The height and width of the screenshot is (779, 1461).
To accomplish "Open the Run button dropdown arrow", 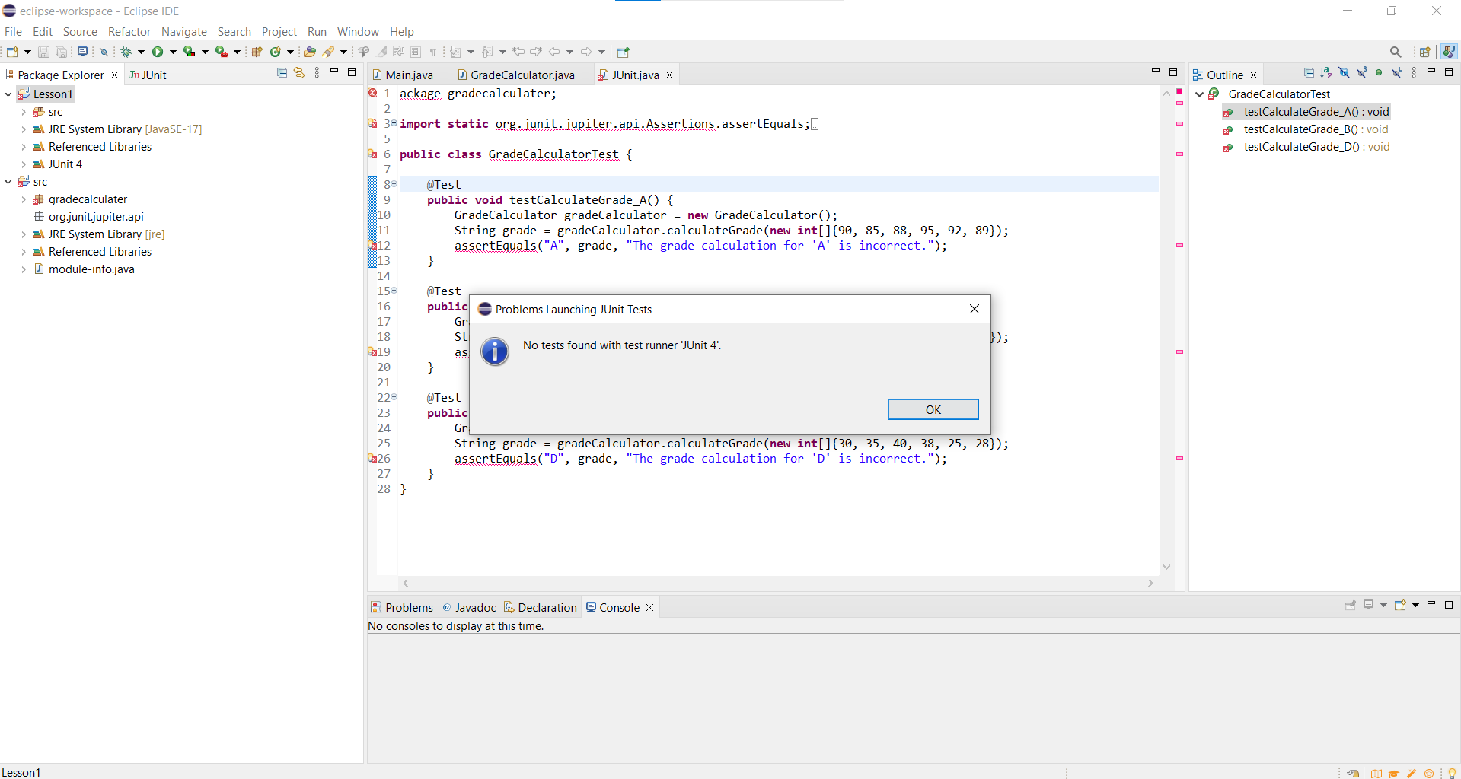I will click(x=173, y=52).
